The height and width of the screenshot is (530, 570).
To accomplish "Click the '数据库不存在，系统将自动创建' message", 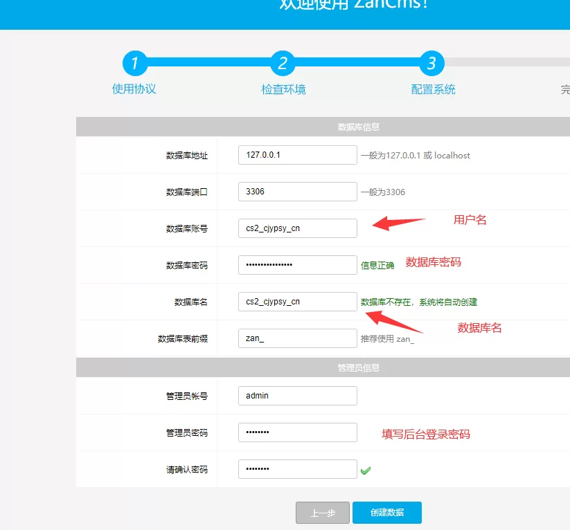I will (419, 302).
